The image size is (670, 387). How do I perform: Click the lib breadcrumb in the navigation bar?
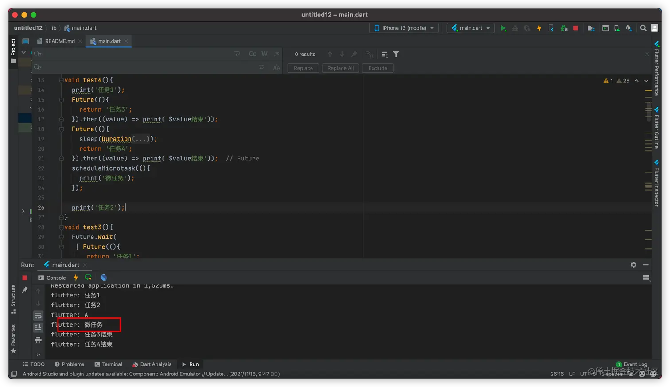click(x=53, y=28)
